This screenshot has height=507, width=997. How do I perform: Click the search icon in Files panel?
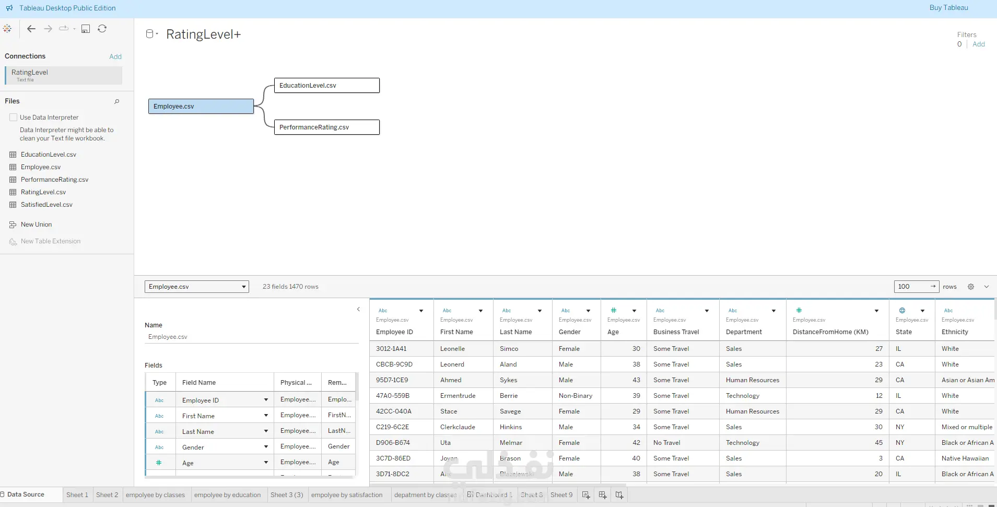[x=117, y=101]
